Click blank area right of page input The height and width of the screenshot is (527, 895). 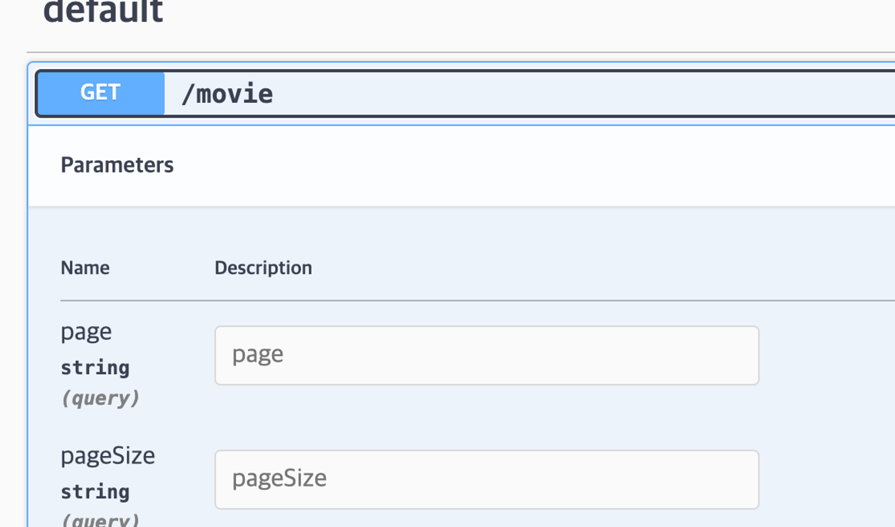[828, 355]
